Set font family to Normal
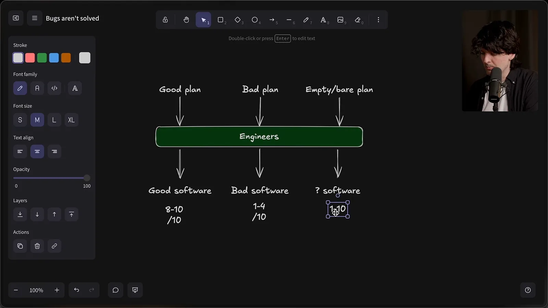Viewport: 548px width, 308px height. point(37,88)
